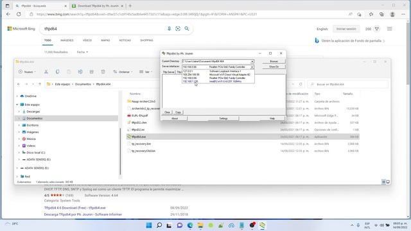Collapse the Este equipo tree node
Image resolution: width=411 pixels, height=231 pixels.
pos(17,105)
